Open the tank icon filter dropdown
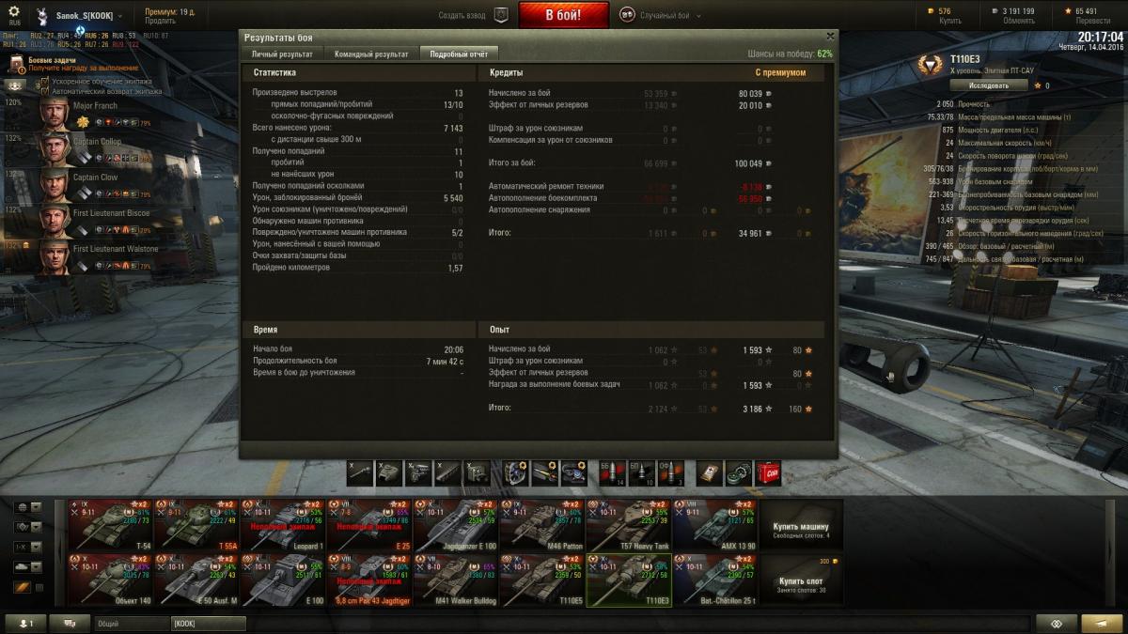Screen dimensions: 1128x634 (27, 566)
